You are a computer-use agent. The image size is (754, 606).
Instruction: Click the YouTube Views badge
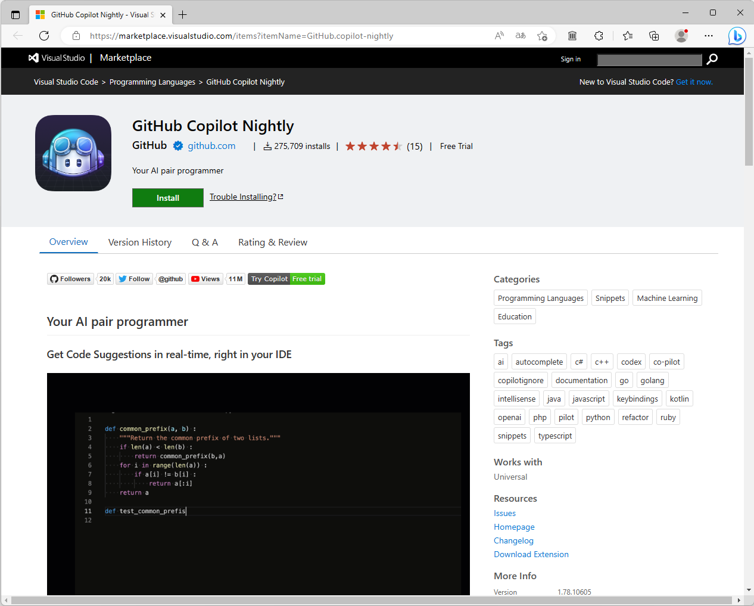coord(205,278)
